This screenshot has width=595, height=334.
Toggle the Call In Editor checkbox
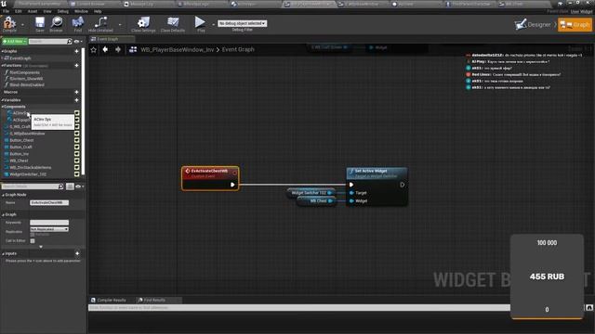[33, 241]
